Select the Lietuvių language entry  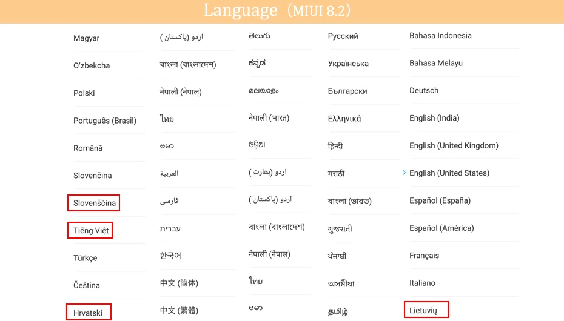[423, 311]
